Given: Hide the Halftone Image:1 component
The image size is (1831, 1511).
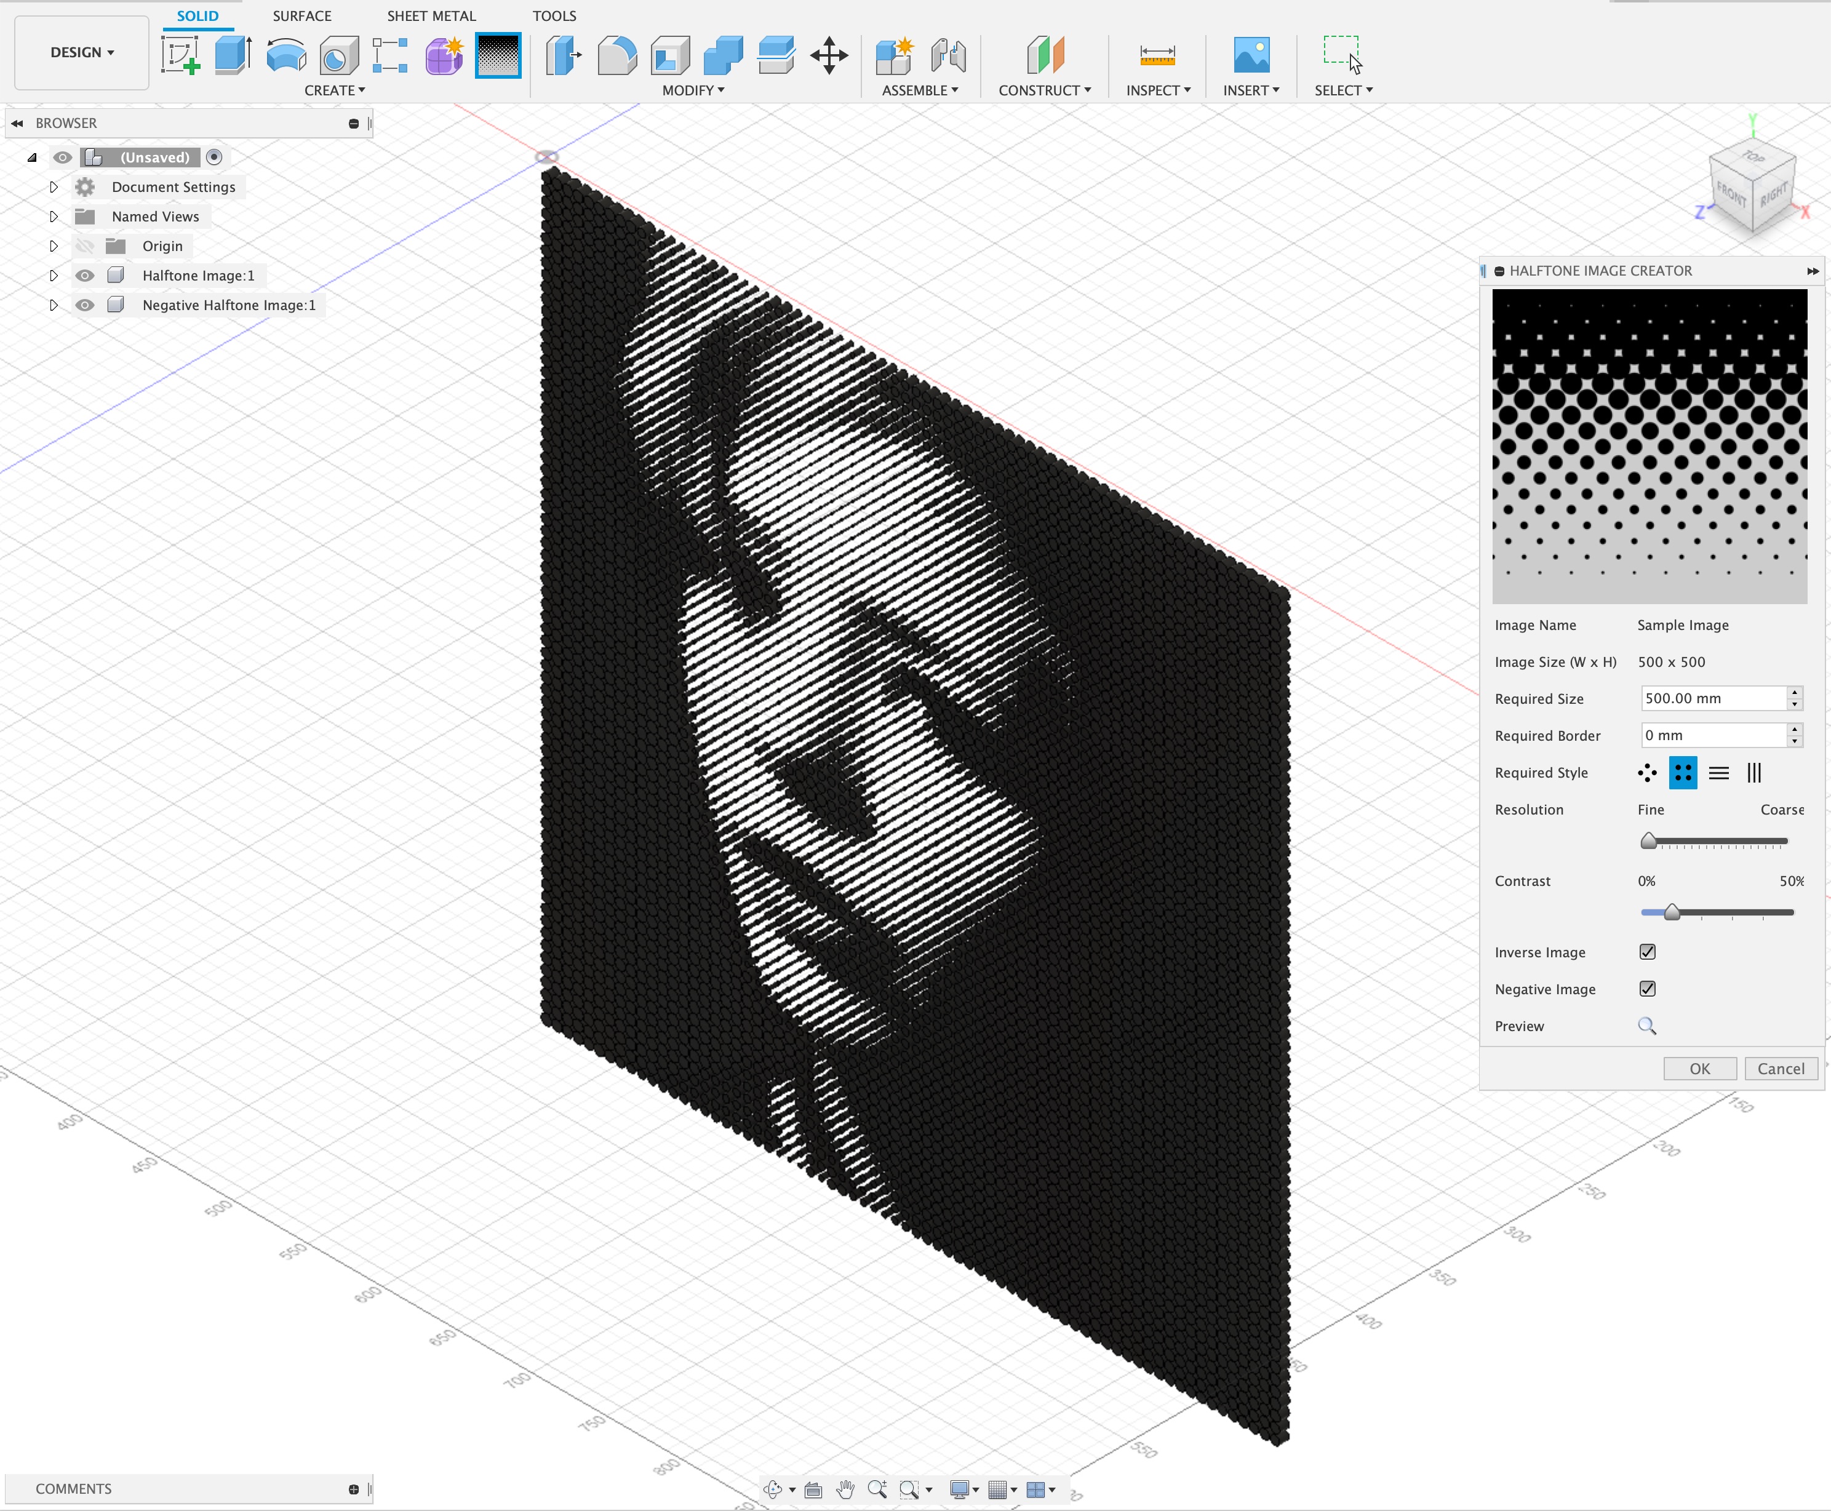Looking at the screenshot, I should 84,276.
